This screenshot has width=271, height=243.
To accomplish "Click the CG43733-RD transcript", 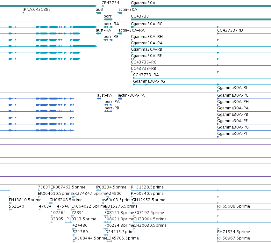I will click(x=244, y=33).
